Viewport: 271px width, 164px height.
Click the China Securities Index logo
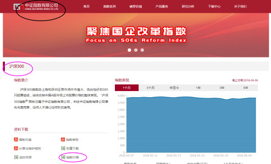(x=36, y=7)
